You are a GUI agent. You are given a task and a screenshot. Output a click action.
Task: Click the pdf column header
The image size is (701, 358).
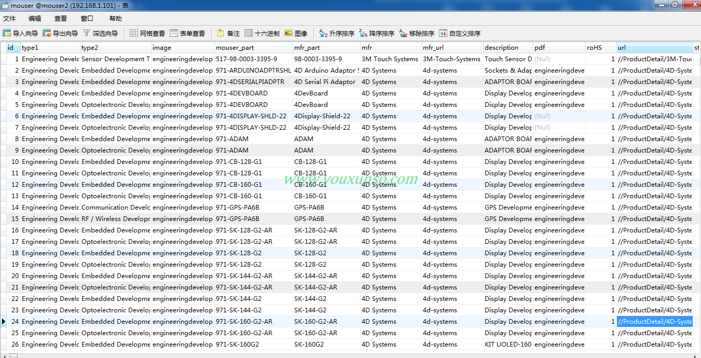pyautogui.click(x=559, y=48)
